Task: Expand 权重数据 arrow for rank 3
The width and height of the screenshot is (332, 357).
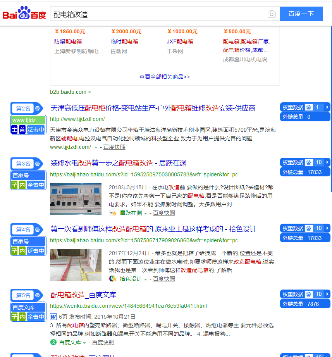Action: [x=327, y=162]
